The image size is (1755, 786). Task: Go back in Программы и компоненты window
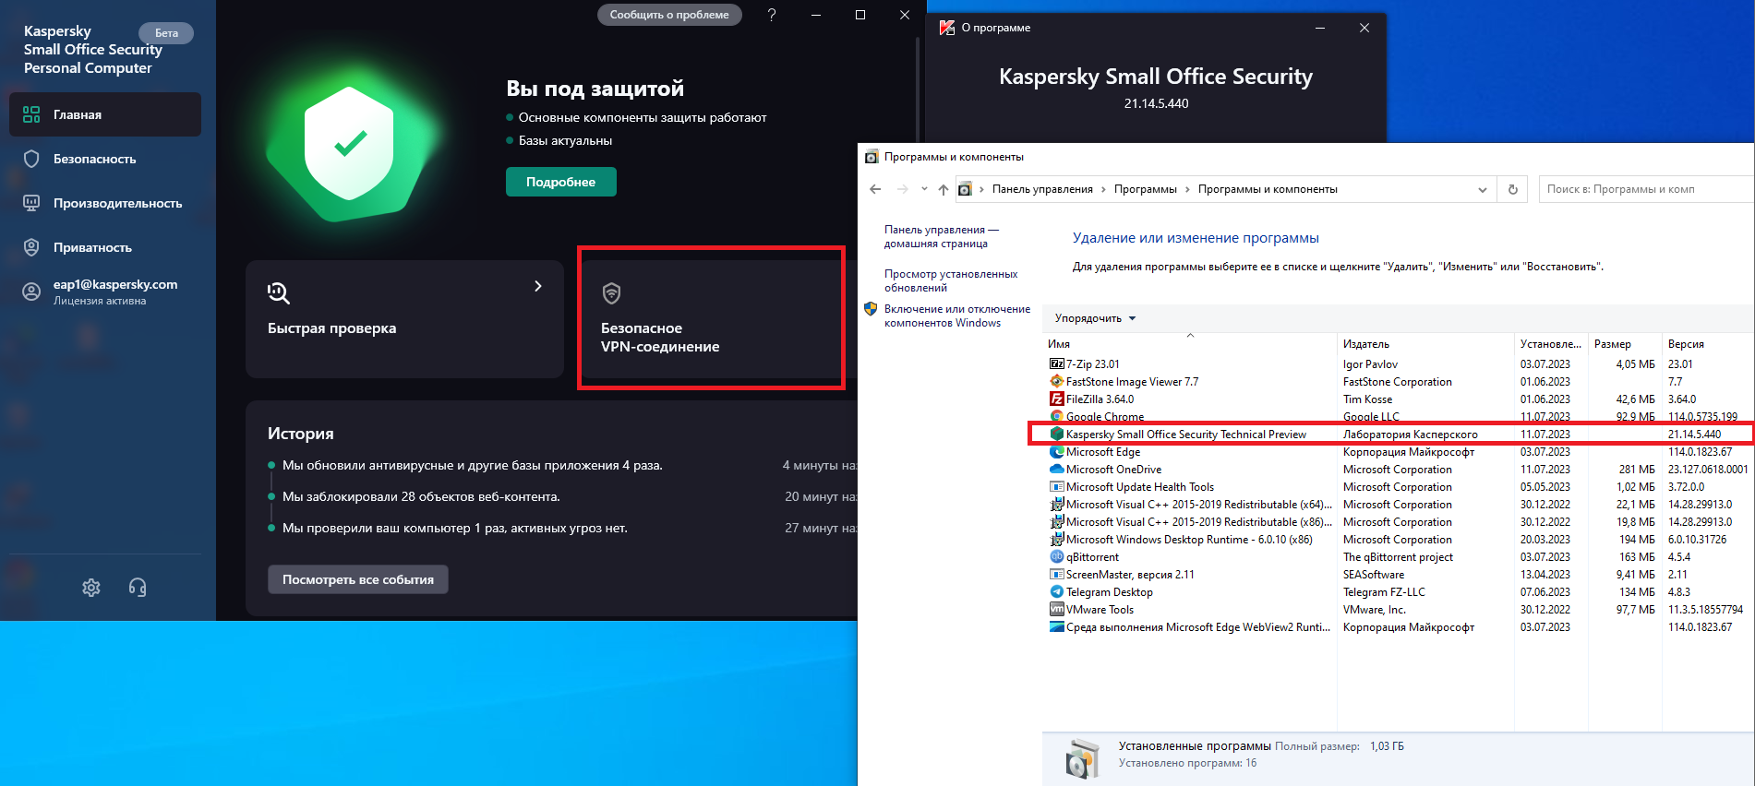click(875, 189)
